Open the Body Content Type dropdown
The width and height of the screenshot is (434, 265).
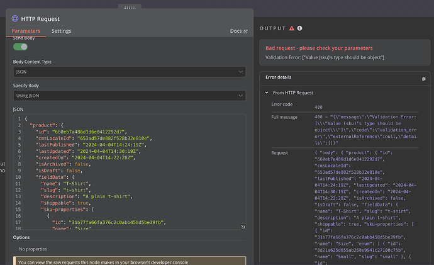point(130,72)
